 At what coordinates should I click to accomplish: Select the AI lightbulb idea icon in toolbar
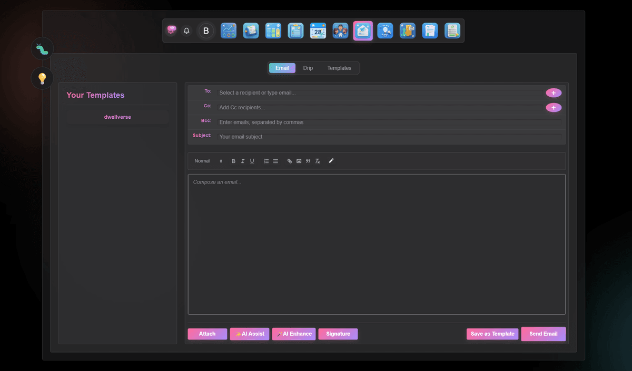(385, 30)
